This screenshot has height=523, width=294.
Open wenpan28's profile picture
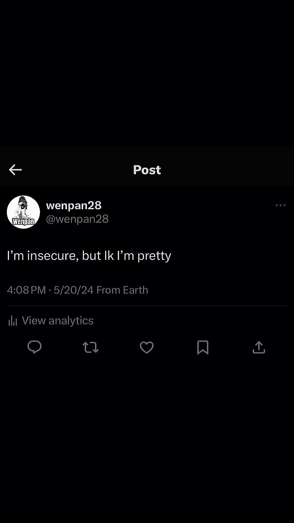(x=23, y=212)
